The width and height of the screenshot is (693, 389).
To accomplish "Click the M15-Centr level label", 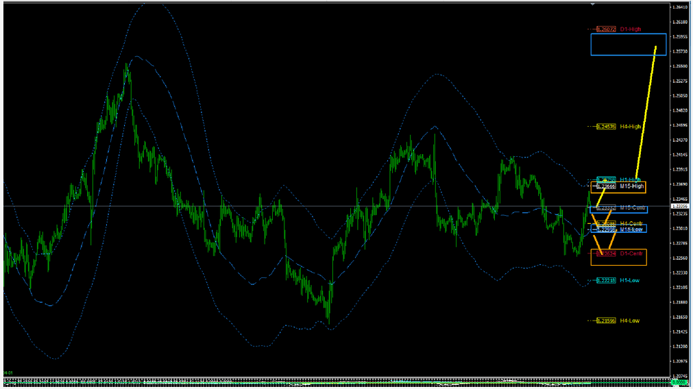I will point(632,208).
